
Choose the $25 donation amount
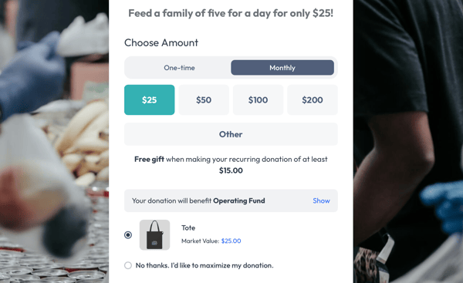pos(150,99)
